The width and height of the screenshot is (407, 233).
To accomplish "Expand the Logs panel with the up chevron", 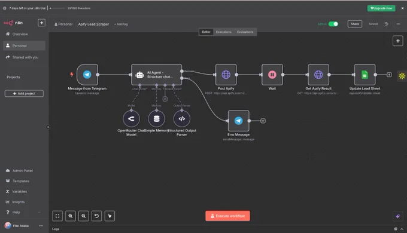I will click(402, 229).
